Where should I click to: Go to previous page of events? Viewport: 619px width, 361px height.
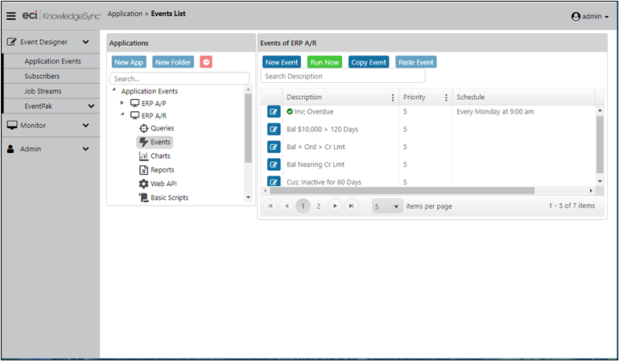[287, 206]
